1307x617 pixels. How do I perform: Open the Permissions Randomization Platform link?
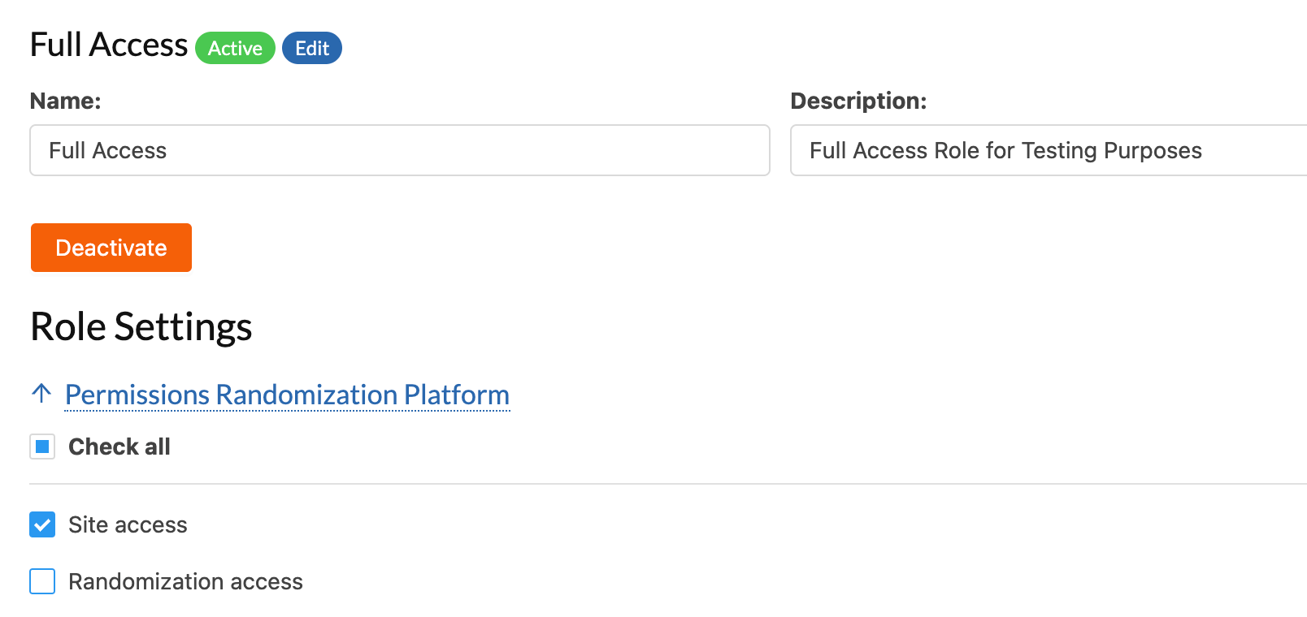coord(287,395)
